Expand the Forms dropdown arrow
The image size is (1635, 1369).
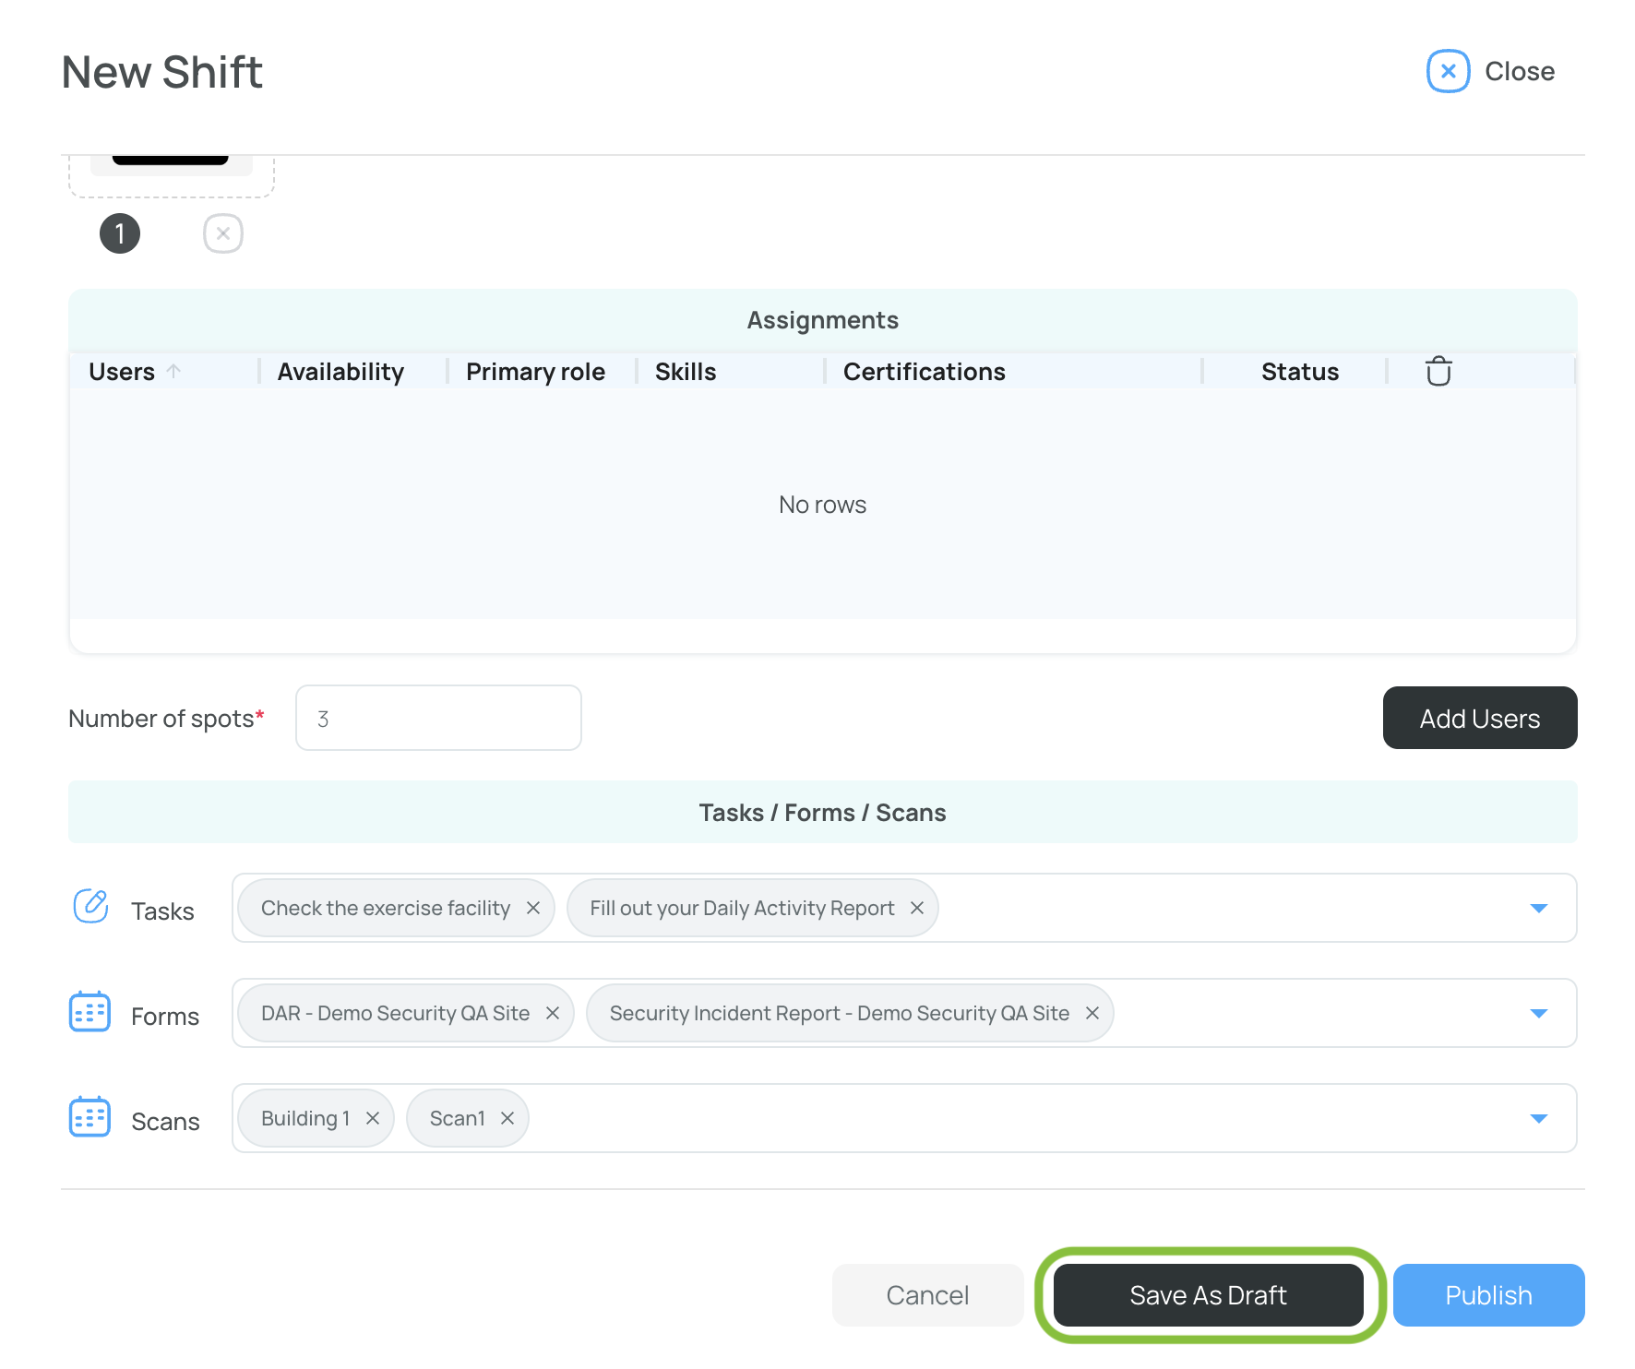1538,1013
